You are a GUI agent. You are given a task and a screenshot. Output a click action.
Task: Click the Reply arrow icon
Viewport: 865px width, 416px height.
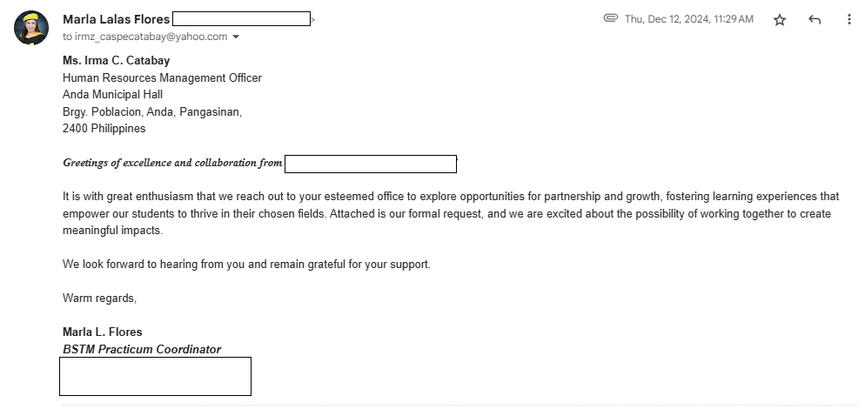point(815,19)
